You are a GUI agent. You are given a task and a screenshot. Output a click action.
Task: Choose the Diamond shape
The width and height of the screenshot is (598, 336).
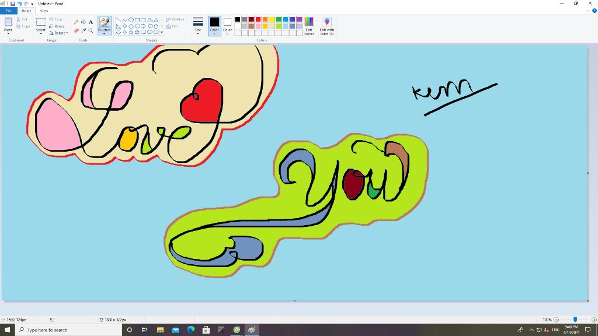point(125,26)
